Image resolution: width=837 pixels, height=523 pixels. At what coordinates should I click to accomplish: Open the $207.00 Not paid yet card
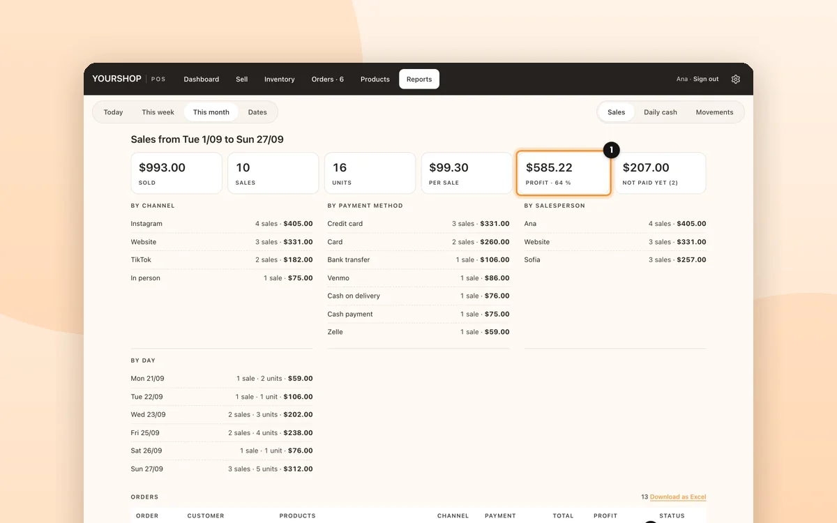661,173
